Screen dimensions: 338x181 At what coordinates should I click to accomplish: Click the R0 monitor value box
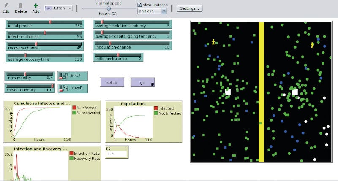pyautogui.click(x=117, y=154)
